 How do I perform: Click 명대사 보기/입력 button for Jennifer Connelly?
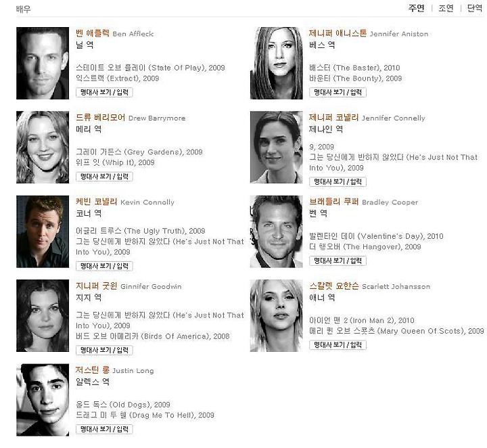coord(338,182)
